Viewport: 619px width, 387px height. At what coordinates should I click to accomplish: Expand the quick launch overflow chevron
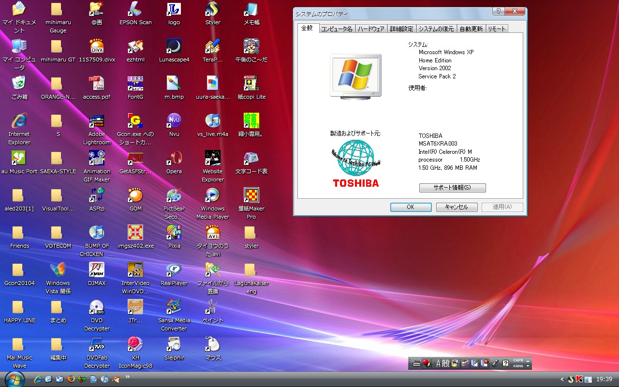[128, 376]
